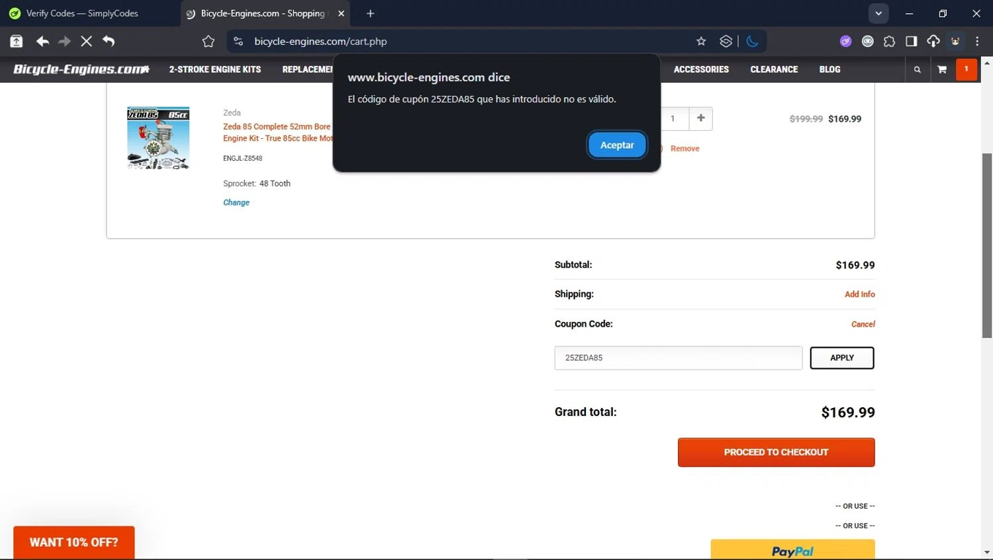
Task: Click the cloud upload icon in the toolbar
Action: point(933,41)
